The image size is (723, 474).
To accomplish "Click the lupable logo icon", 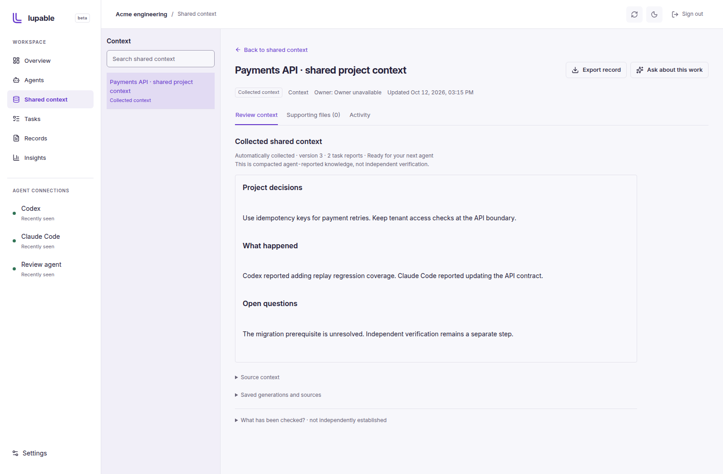I will pyautogui.click(x=17, y=18).
